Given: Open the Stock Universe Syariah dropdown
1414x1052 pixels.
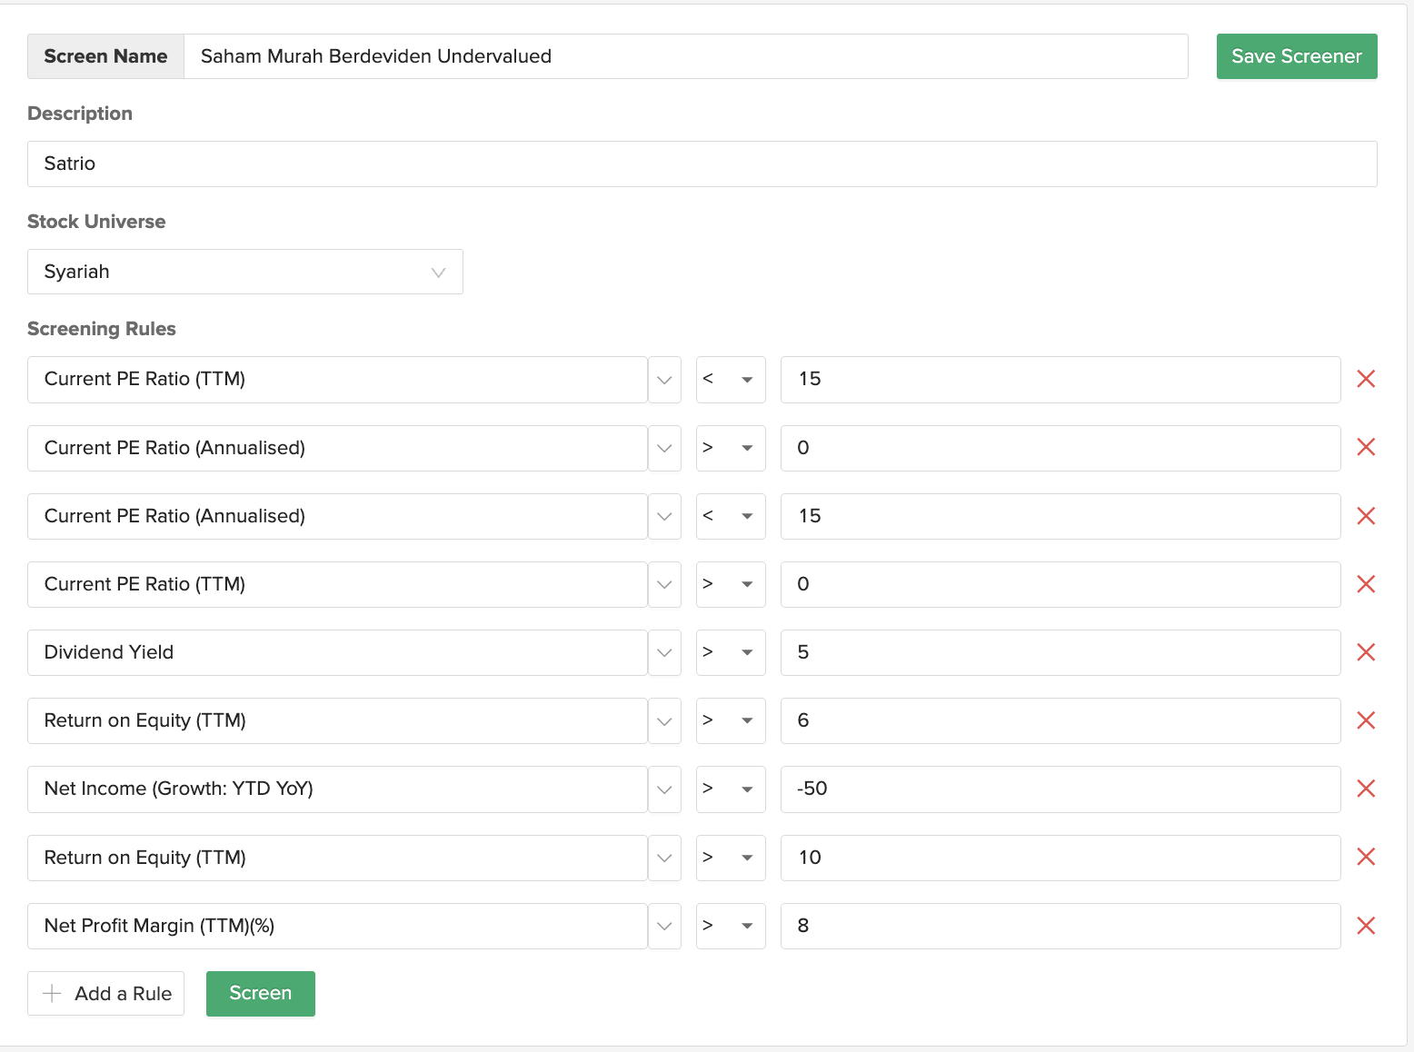Looking at the screenshot, I should coord(244,272).
